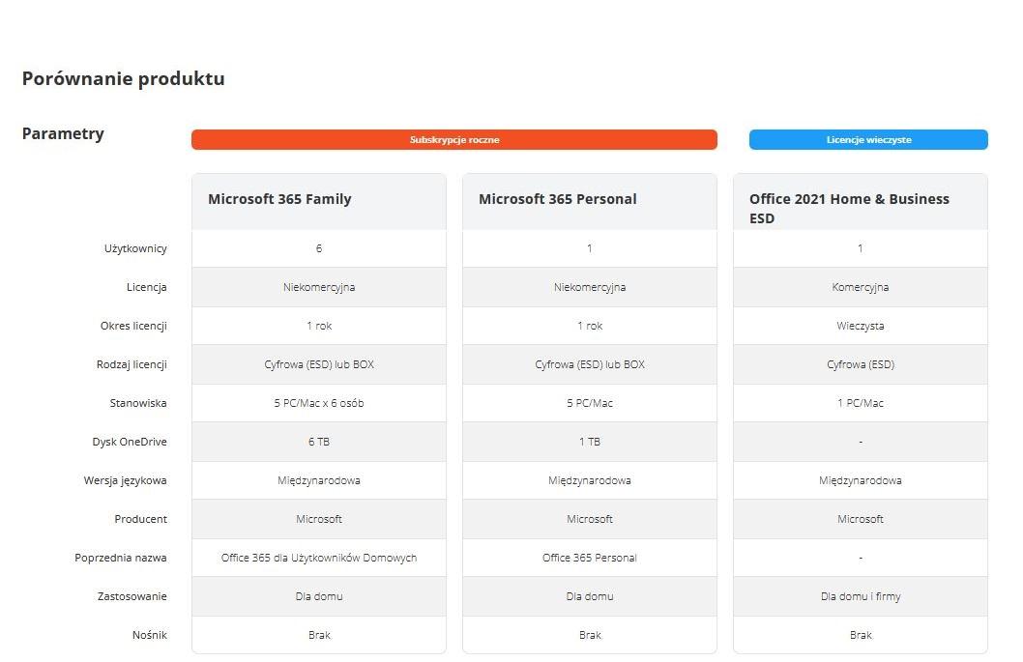Click the orange Subskrypcje roczne banner
Viewport: 1023px width, 662px height.
454,139
